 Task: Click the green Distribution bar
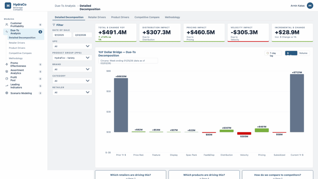point(226,131)
